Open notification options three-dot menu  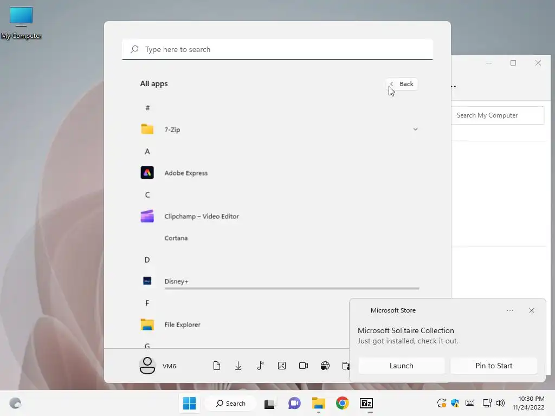509,310
